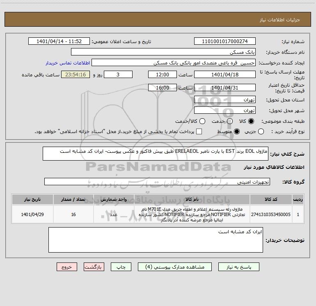Choose the کالا/خدمت radio option

coord(202,121)
